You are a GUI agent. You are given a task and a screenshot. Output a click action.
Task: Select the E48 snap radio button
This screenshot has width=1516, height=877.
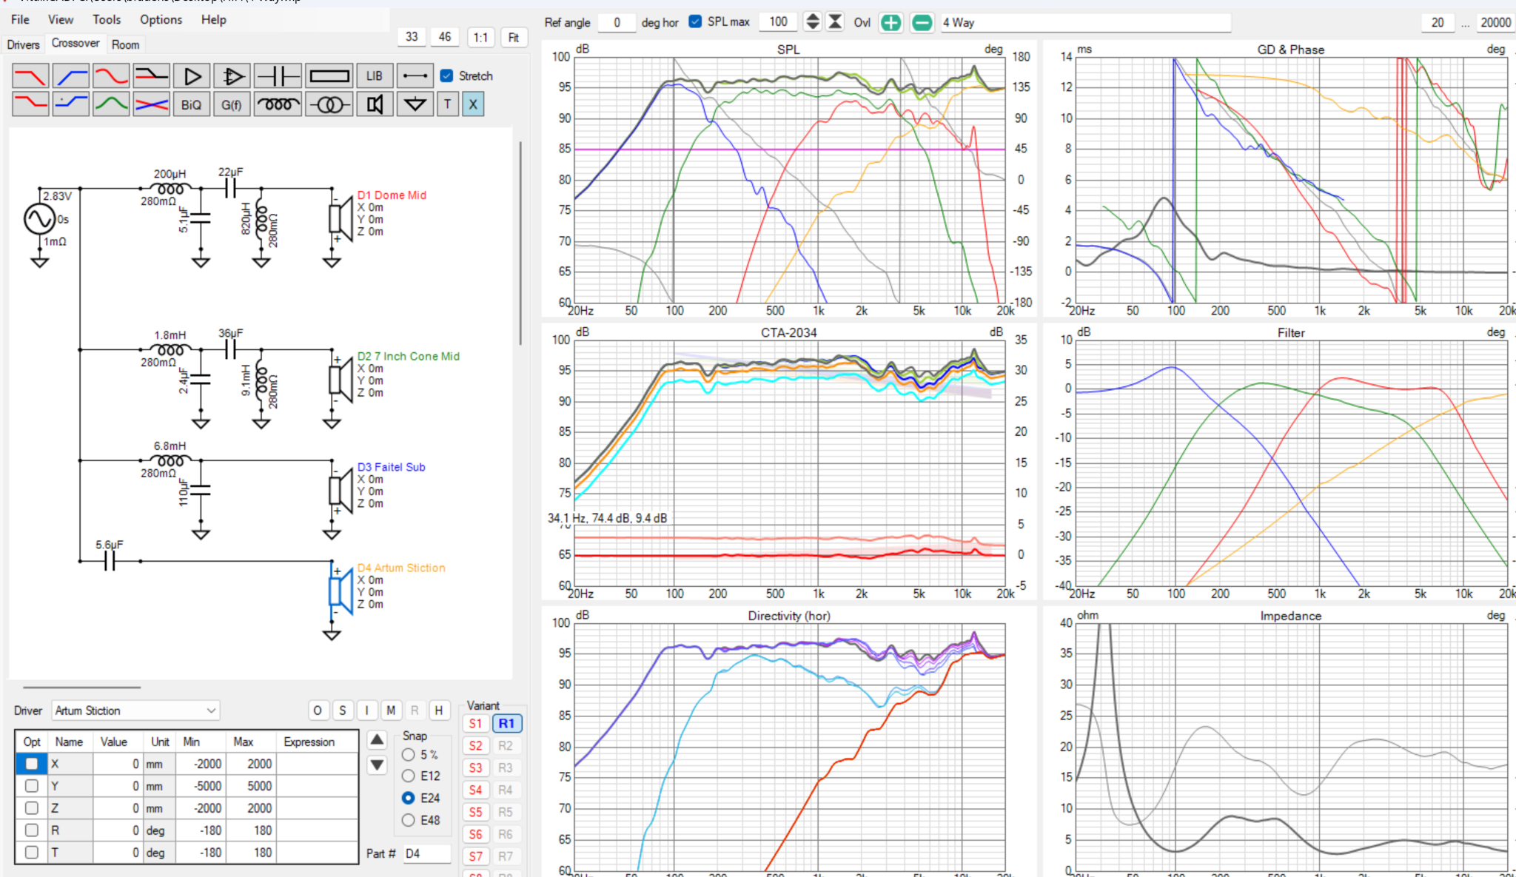(x=408, y=820)
